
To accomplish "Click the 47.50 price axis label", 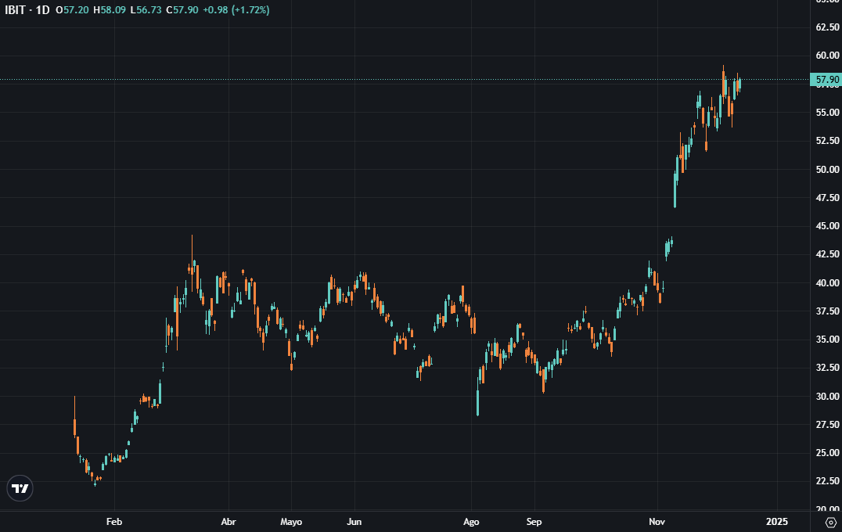I will pyautogui.click(x=827, y=198).
